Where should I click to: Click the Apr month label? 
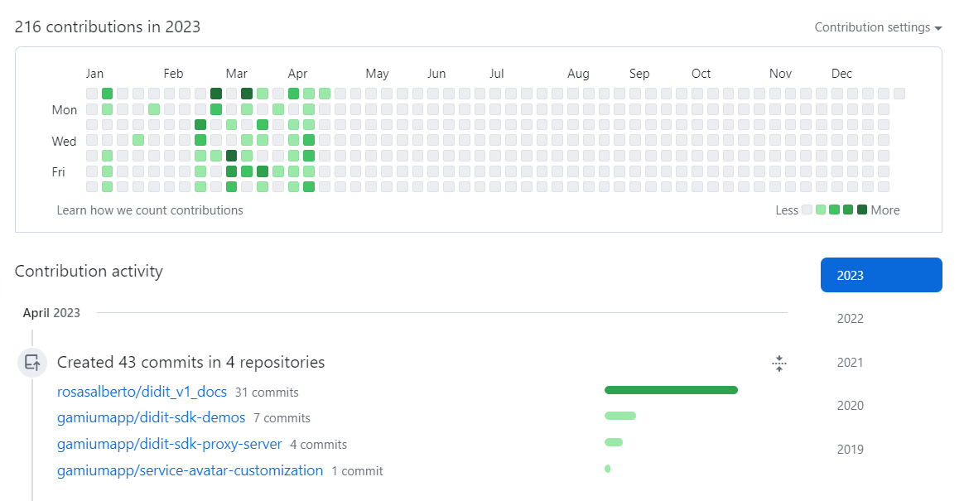[297, 74]
